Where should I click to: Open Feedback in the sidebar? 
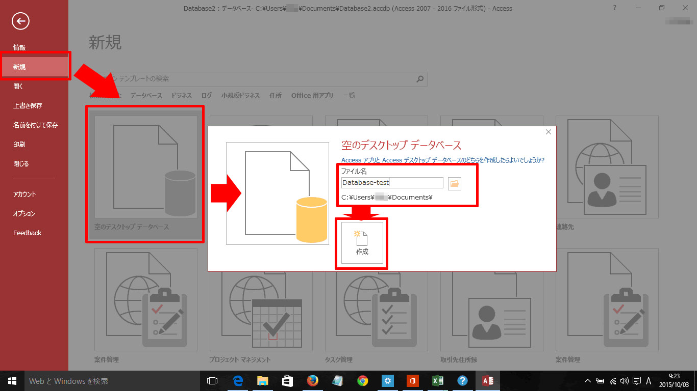[28, 233]
